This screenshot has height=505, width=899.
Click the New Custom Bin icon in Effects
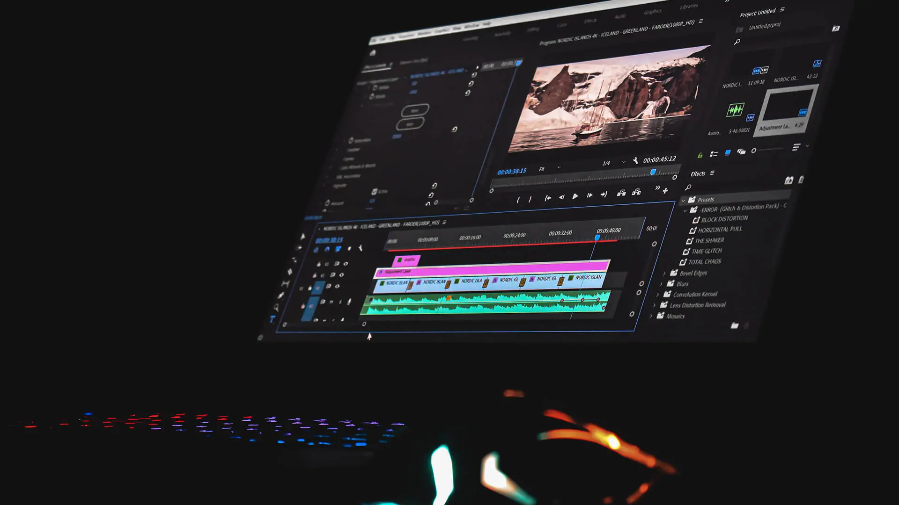click(x=734, y=325)
